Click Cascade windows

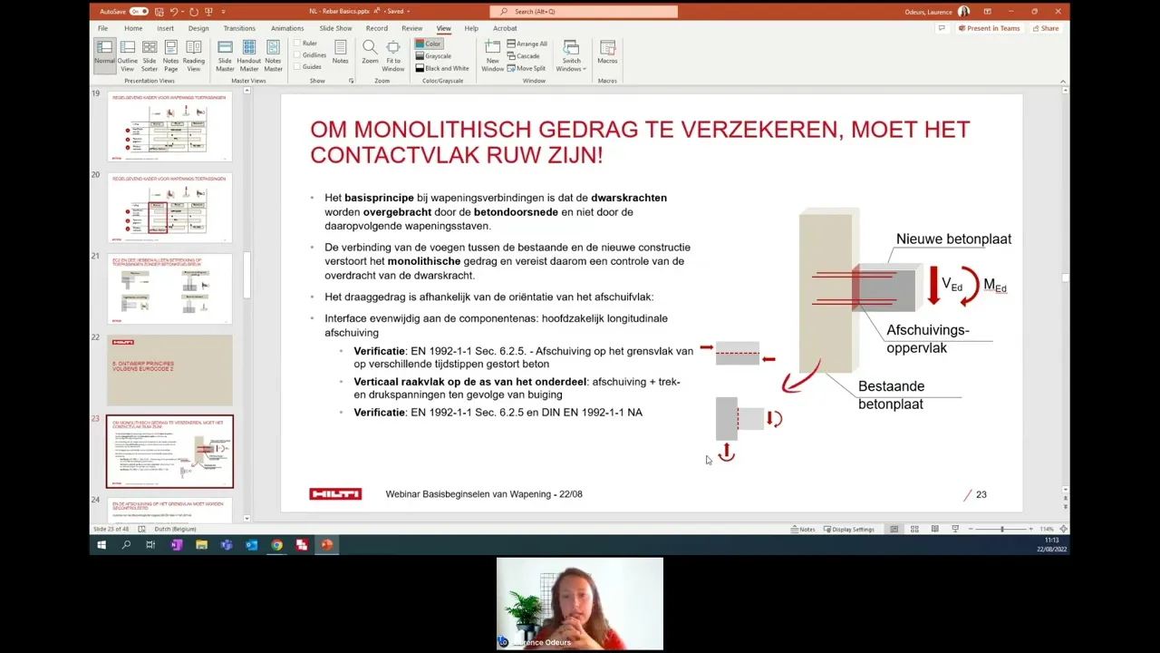pyautogui.click(x=524, y=56)
